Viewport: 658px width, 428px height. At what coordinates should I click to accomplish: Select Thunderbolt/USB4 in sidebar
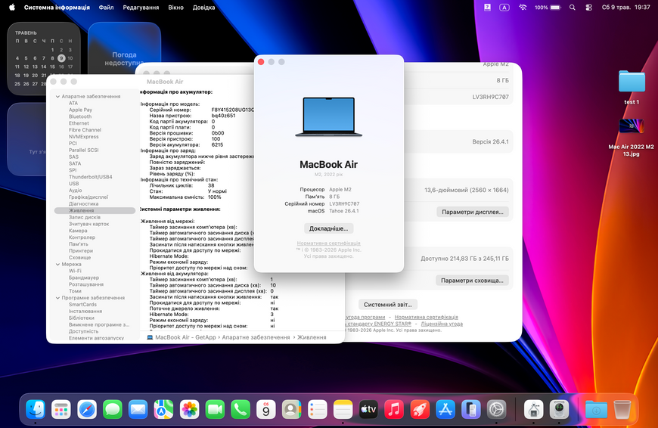91,177
